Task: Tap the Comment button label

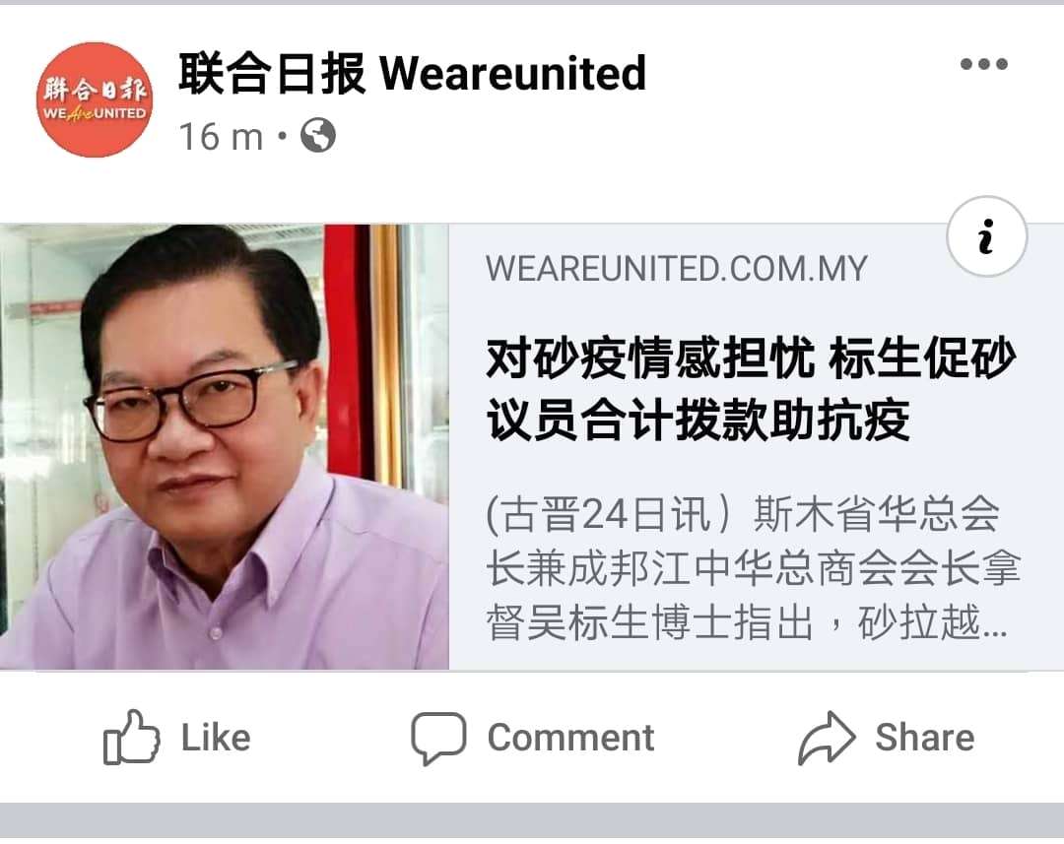Action: [570, 738]
